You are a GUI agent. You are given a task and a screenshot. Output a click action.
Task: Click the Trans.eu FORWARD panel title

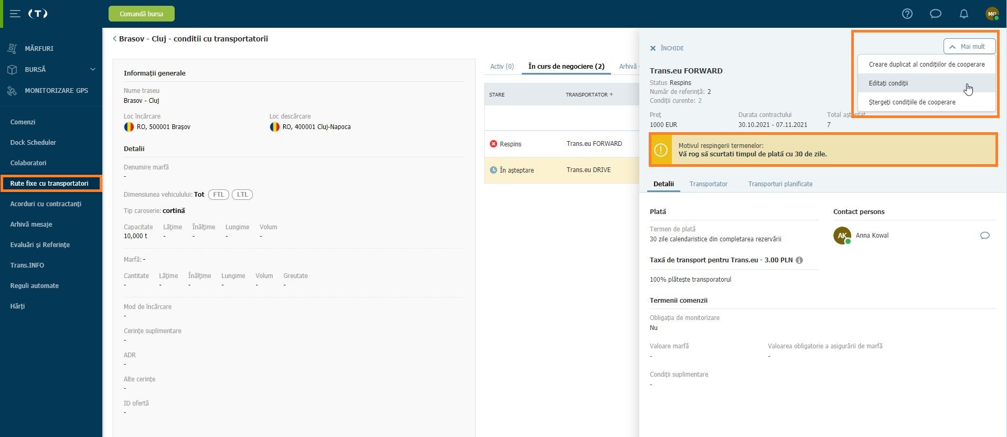coord(686,71)
